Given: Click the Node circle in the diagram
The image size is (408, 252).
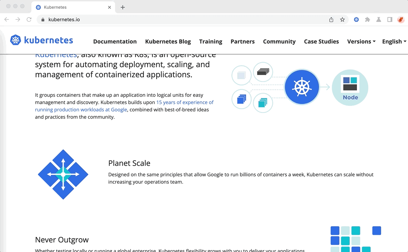Looking at the screenshot, I should pos(350,88).
